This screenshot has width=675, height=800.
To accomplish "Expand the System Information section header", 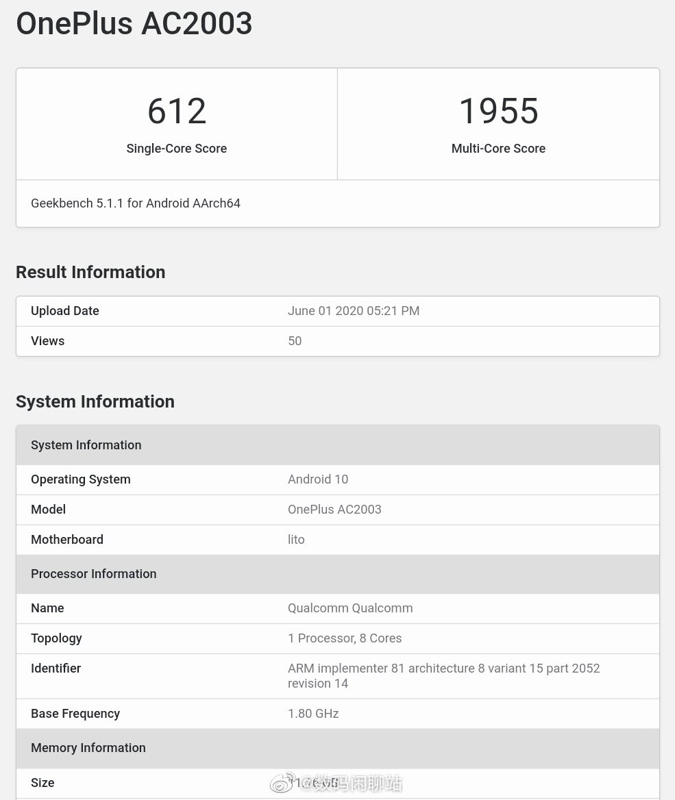I will coord(86,445).
